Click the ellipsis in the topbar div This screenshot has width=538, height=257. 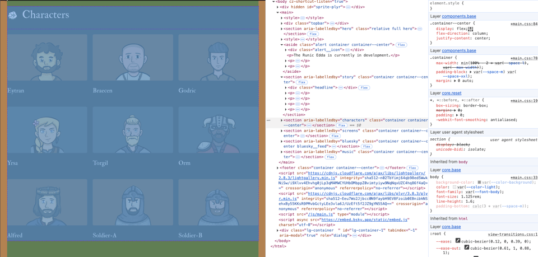click(332, 24)
